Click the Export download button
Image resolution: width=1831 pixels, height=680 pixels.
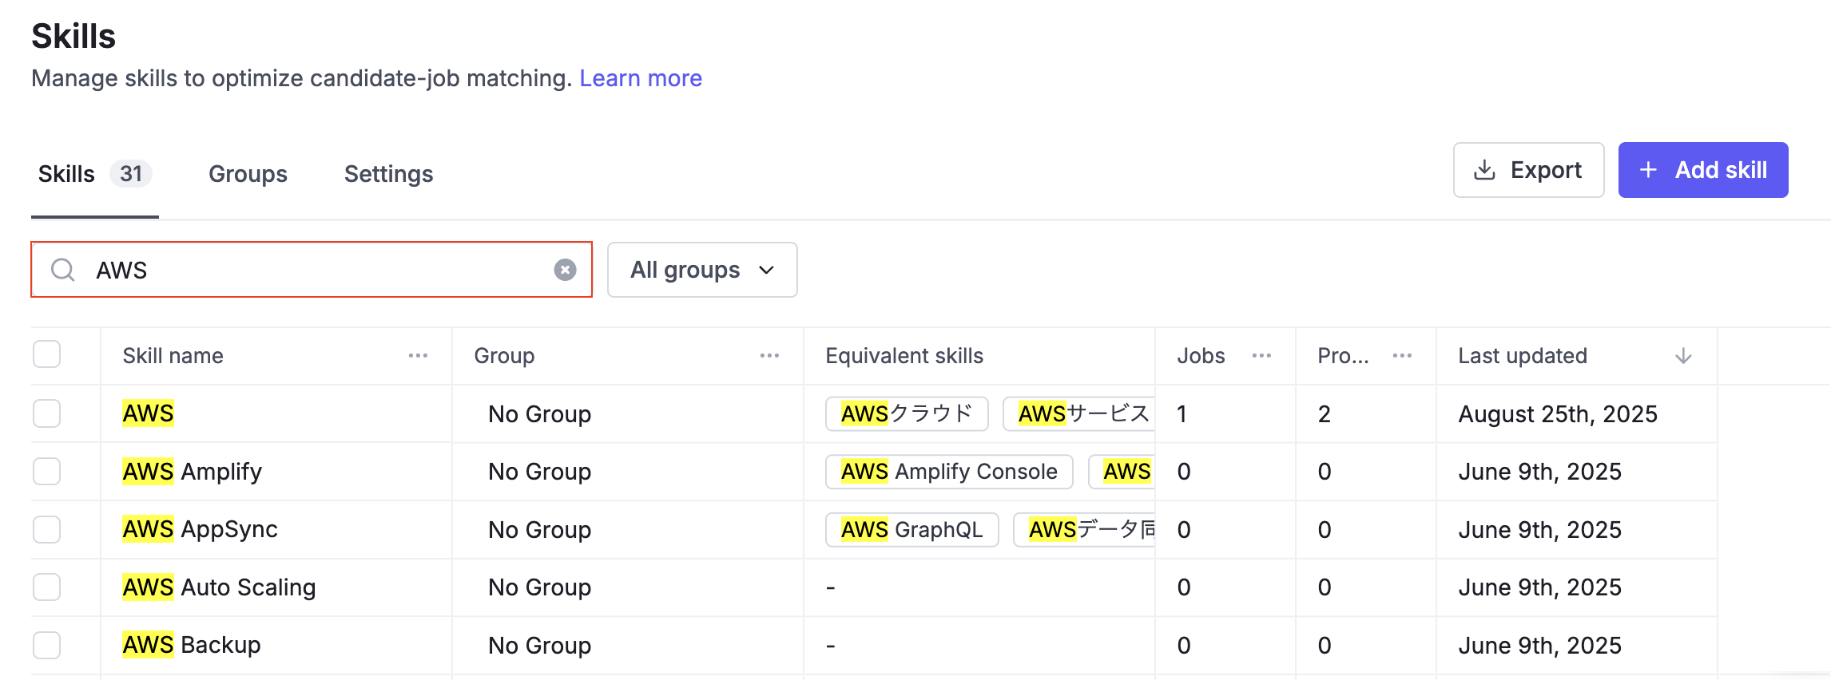pyautogui.click(x=1528, y=170)
